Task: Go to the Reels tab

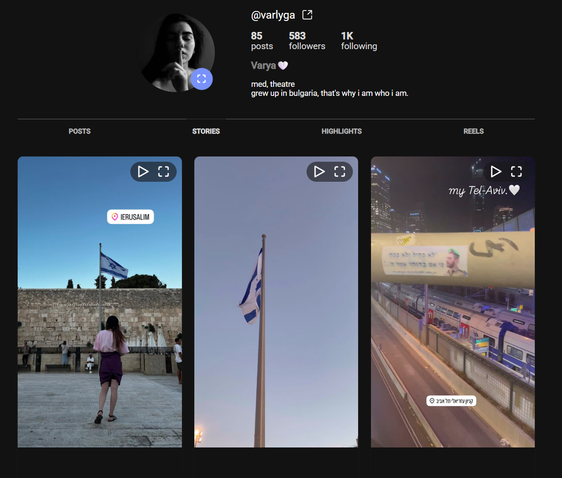Action: tap(473, 131)
